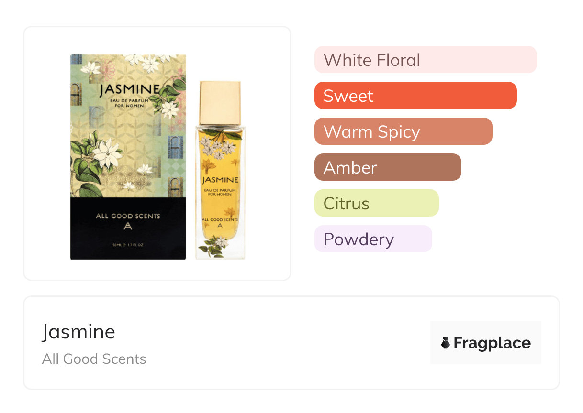Screen dimensions: 583x413
Task: Click the JASMINE title printed on the box
Action: 129,90
